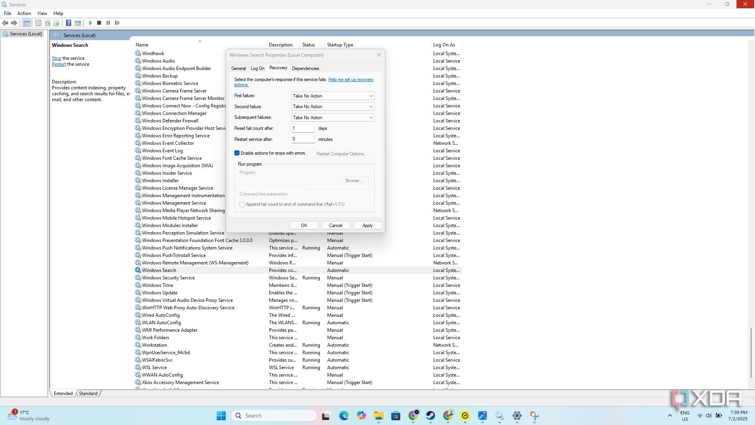755x425 pixels.
Task: Open the Photos app on the taskbar
Action: click(482, 416)
